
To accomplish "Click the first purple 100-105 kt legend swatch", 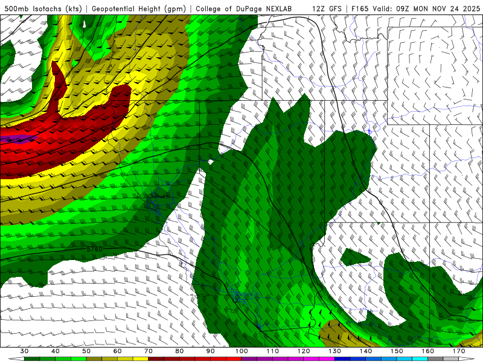I will coord(249,359).
